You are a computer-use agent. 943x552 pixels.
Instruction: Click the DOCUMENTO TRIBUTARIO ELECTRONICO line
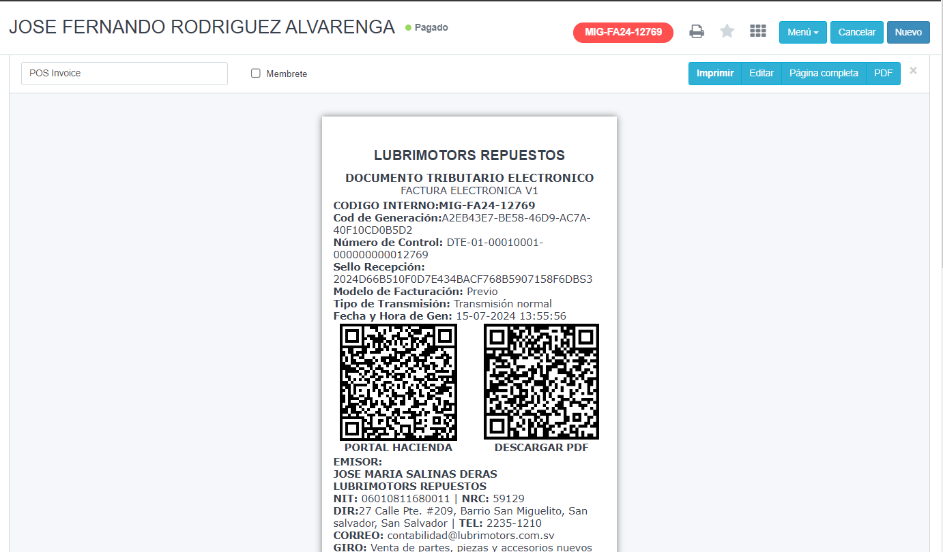469,178
